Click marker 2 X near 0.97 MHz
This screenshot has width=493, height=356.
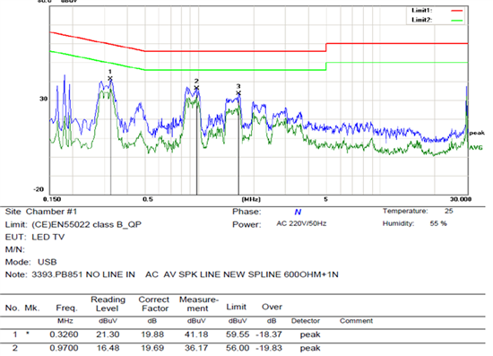coord(196,88)
